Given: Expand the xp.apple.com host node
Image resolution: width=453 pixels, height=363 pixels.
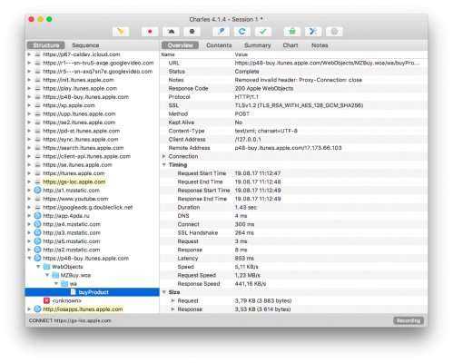Looking at the screenshot, I should tap(29, 105).
